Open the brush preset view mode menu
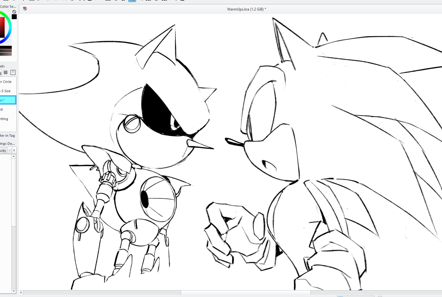This screenshot has height=297, width=442. pos(6,72)
